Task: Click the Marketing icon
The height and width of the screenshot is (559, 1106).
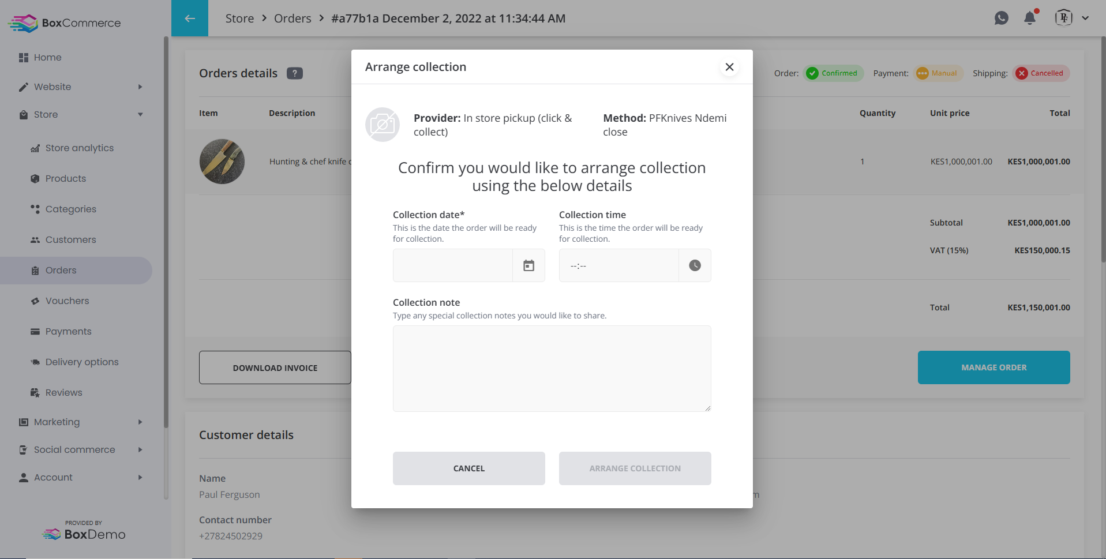Action: click(x=24, y=422)
